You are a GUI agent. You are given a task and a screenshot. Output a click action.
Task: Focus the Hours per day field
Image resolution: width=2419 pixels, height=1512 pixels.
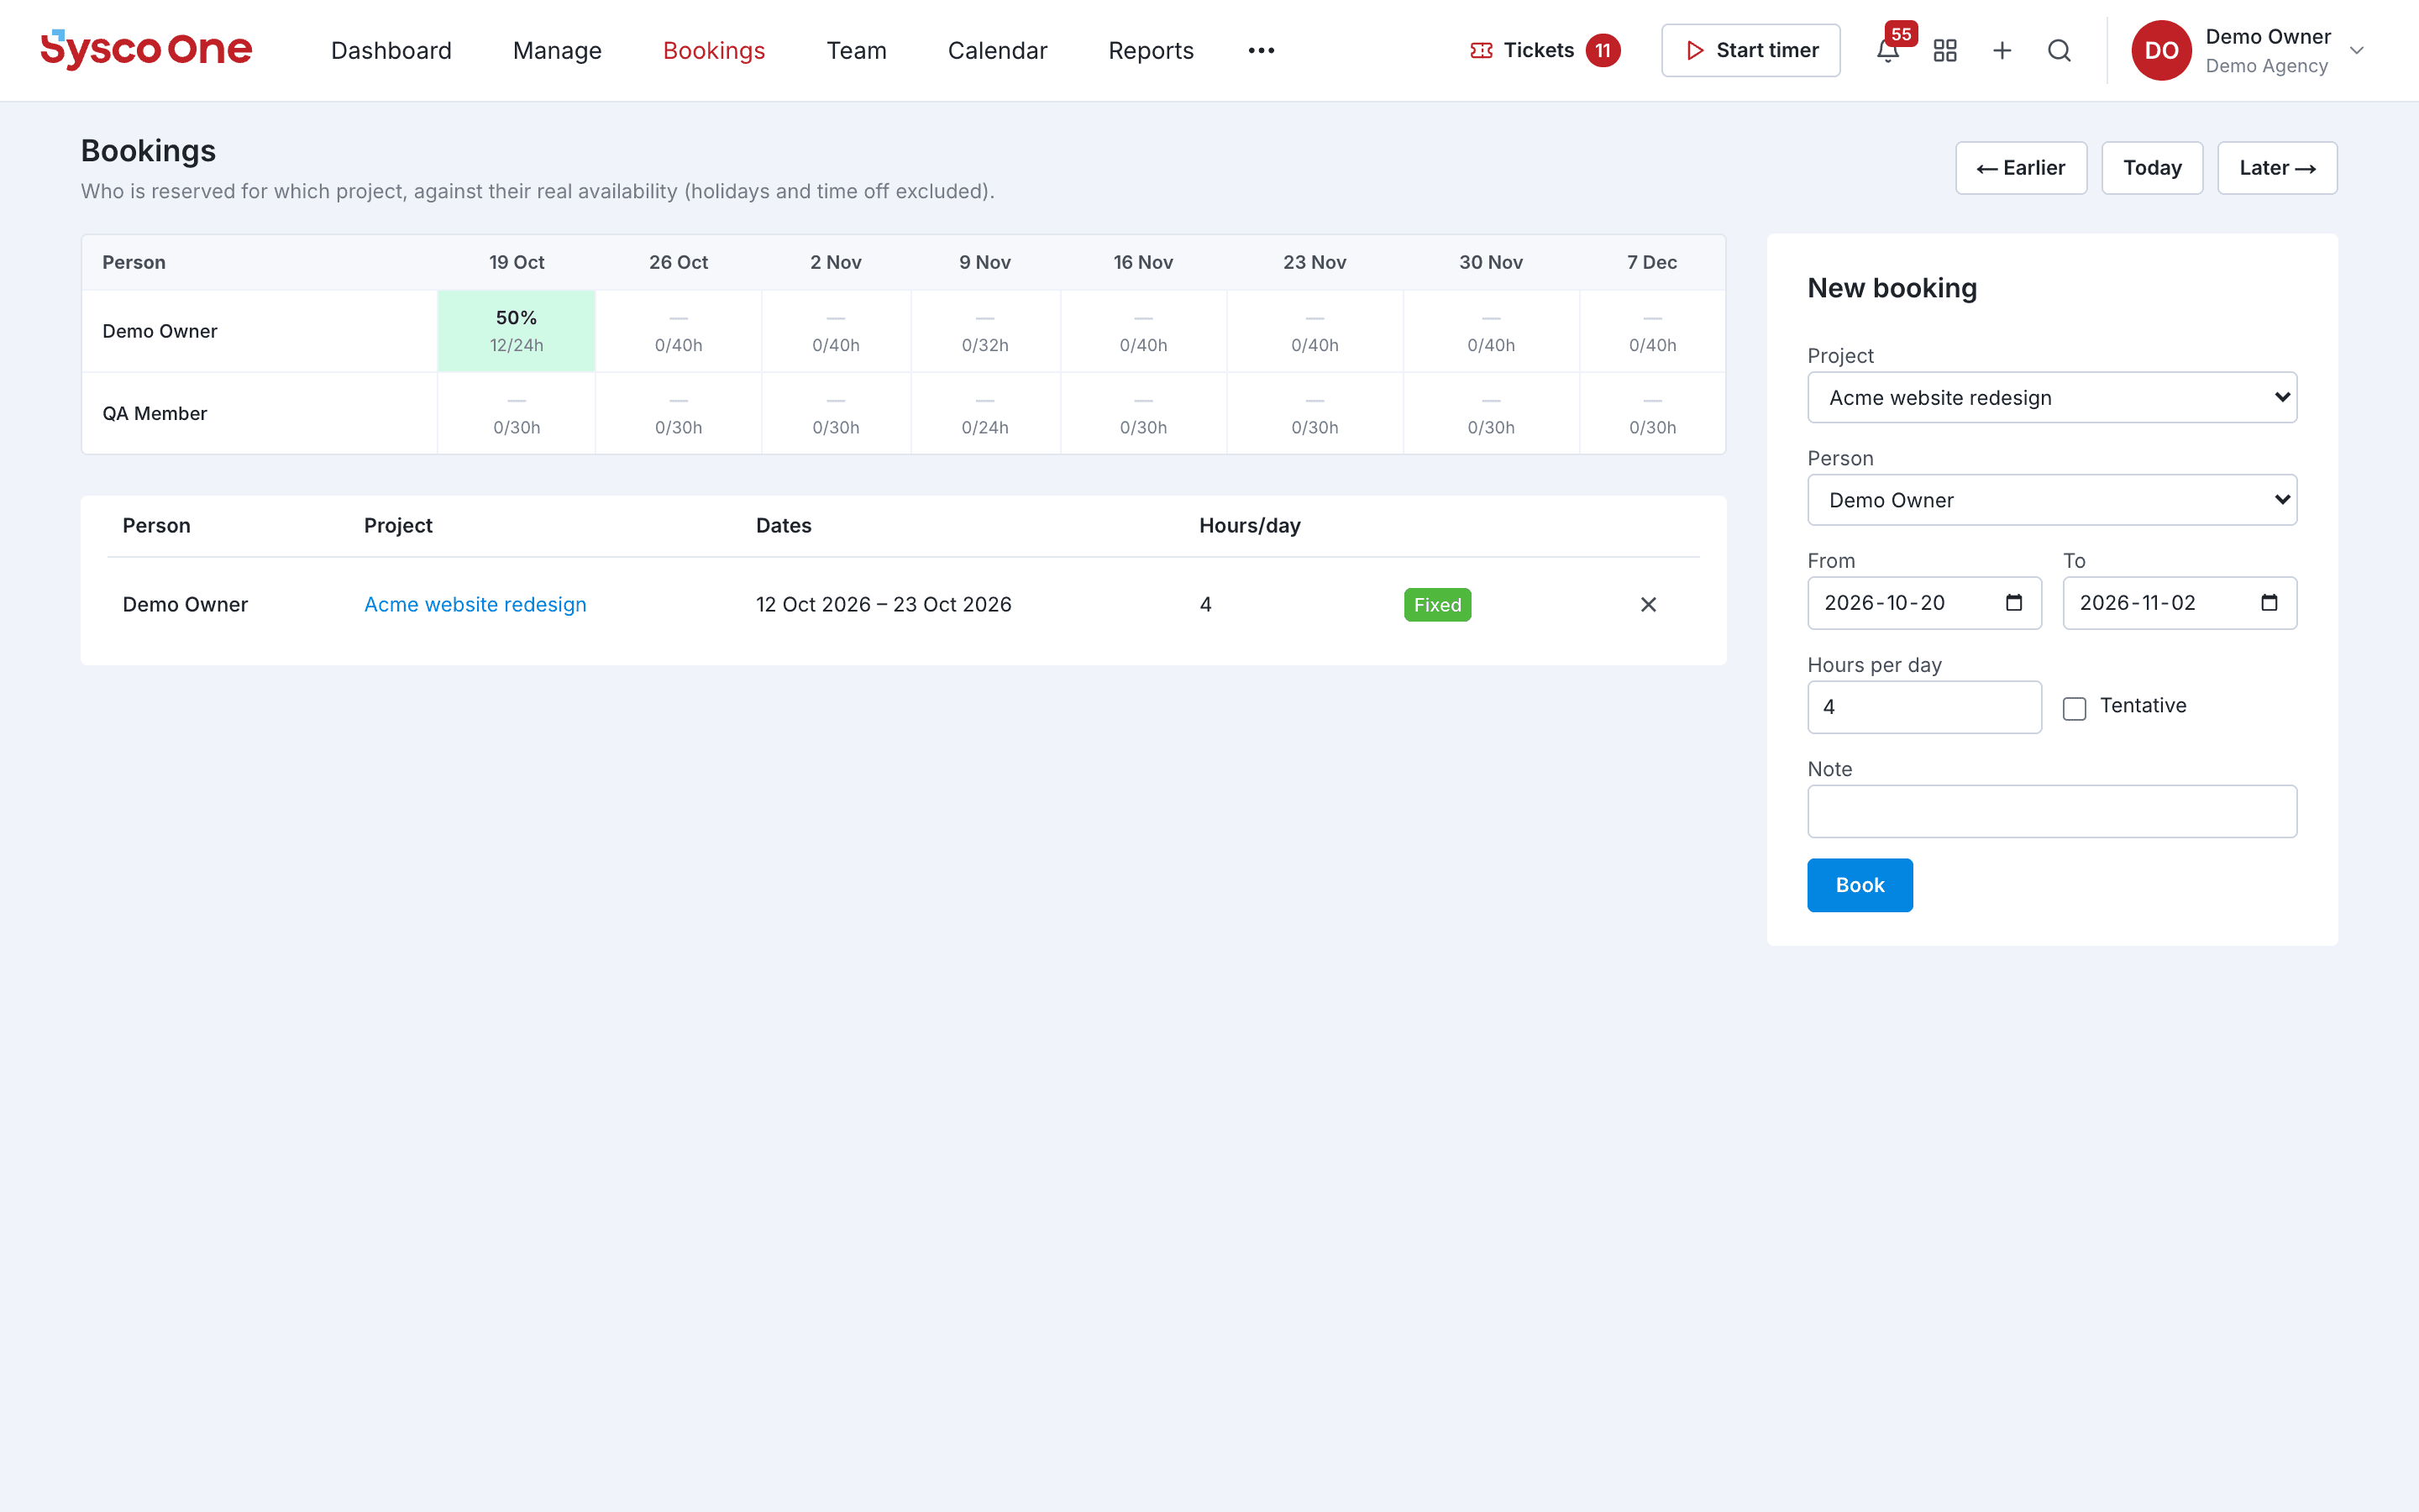[1924, 707]
